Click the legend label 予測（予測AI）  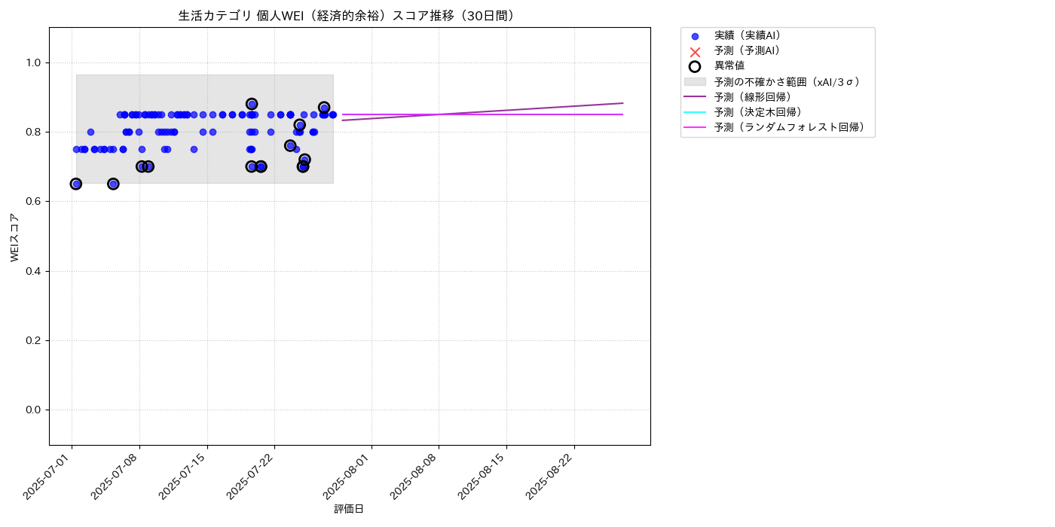pyautogui.click(x=748, y=50)
